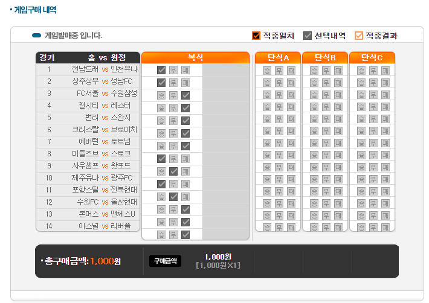Click the 적중일치 legend icon
This screenshot has width=429, height=303.
click(x=256, y=36)
